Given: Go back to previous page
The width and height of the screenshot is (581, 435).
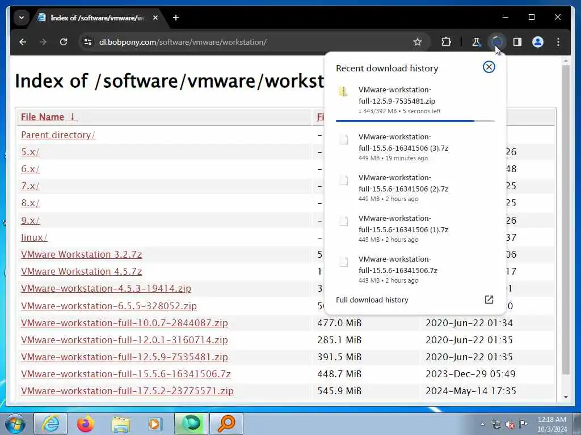Looking at the screenshot, I should (x=23, y=42).
